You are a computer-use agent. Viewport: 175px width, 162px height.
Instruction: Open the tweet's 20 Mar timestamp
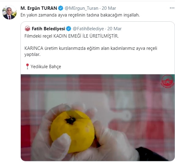coord(109,8)
